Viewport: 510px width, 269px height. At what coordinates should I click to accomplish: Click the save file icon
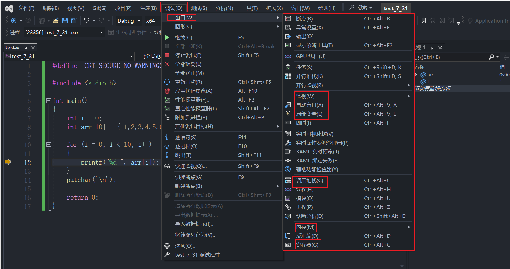point(65,20)
